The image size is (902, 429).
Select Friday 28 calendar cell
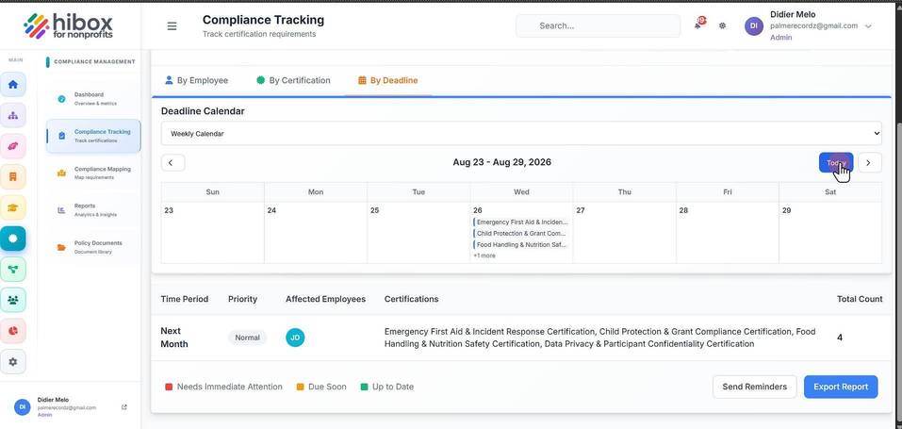[728, 233]
